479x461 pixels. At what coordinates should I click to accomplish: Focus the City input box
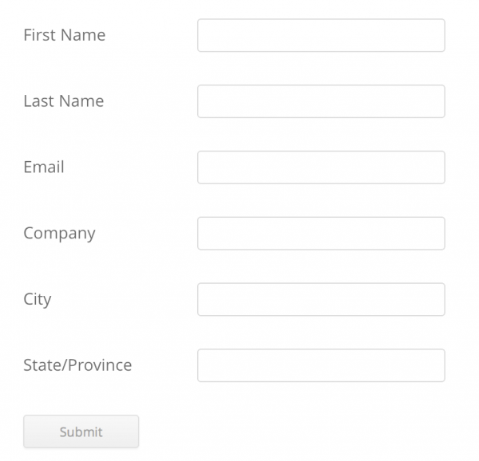click(321, 299)
